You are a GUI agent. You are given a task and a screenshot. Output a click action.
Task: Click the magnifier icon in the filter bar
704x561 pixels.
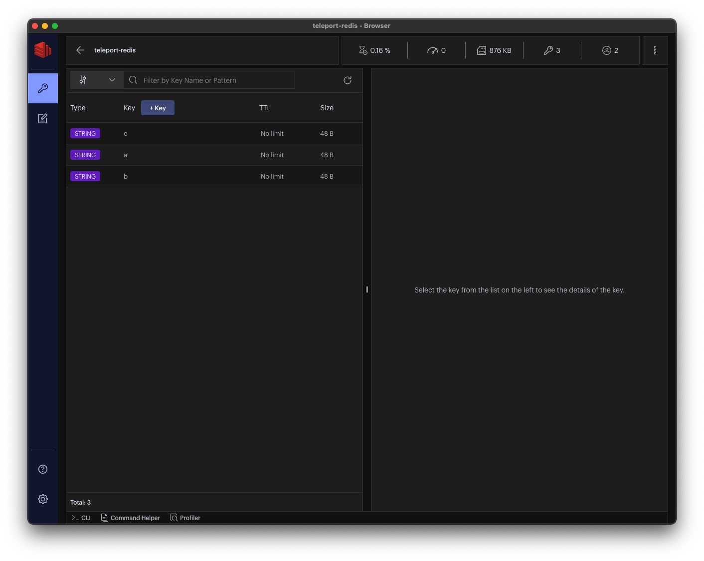[x=133, y=80]
